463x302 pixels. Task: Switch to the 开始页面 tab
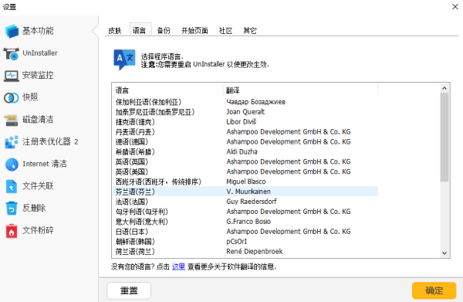[194, 30]
